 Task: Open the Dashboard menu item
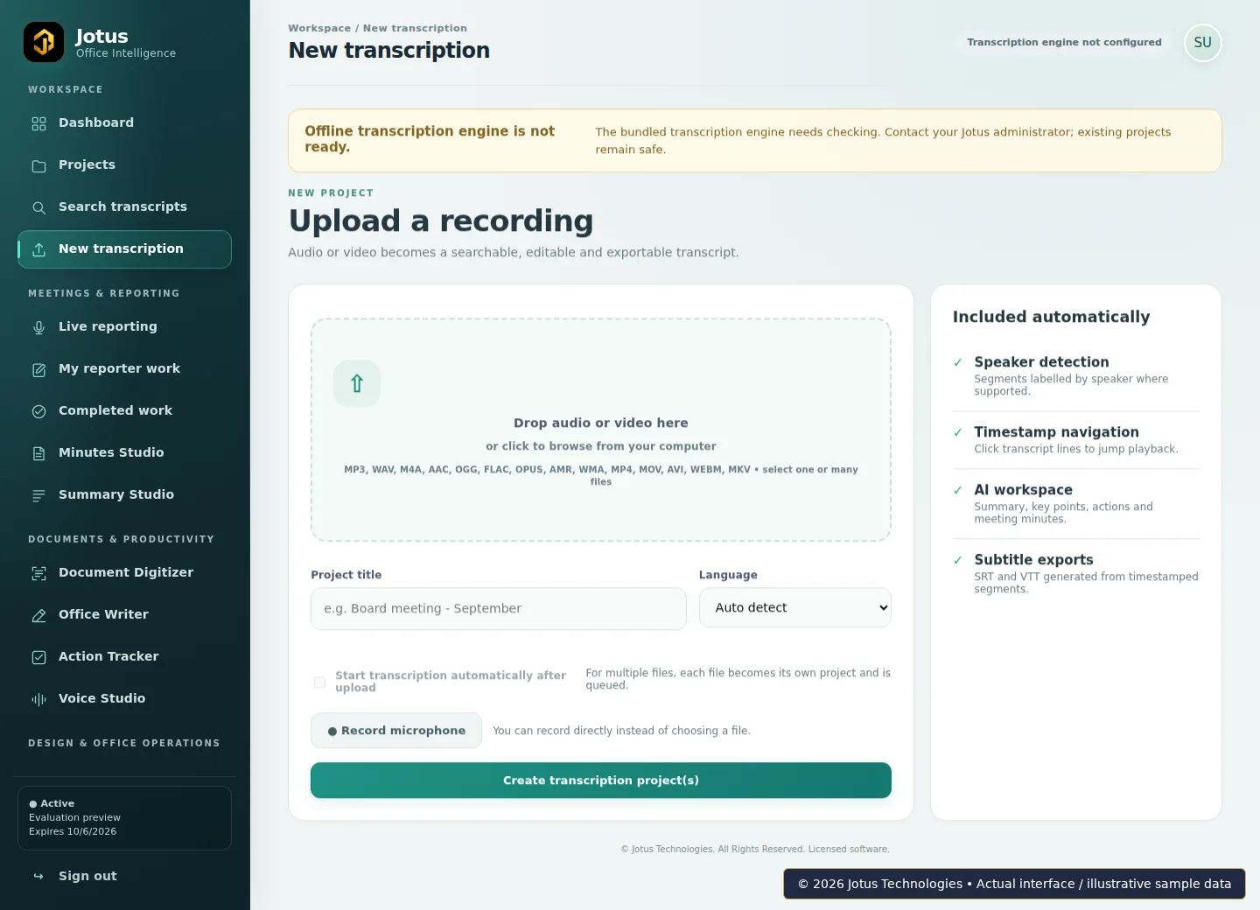(x=124, y=123)
